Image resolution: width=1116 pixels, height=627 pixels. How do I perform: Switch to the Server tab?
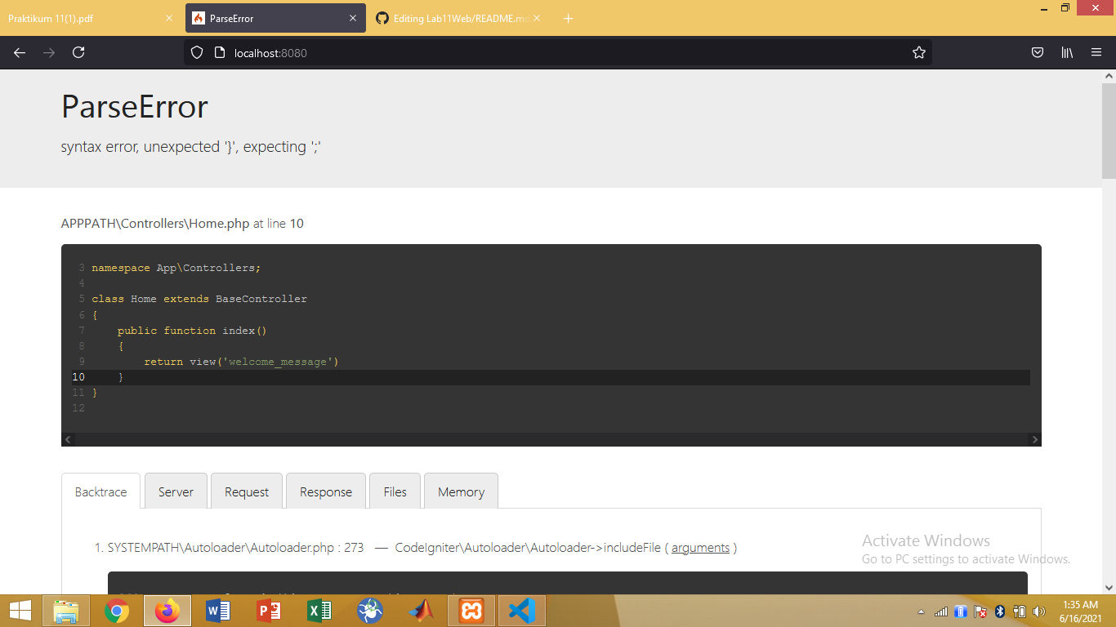[176, 491]
